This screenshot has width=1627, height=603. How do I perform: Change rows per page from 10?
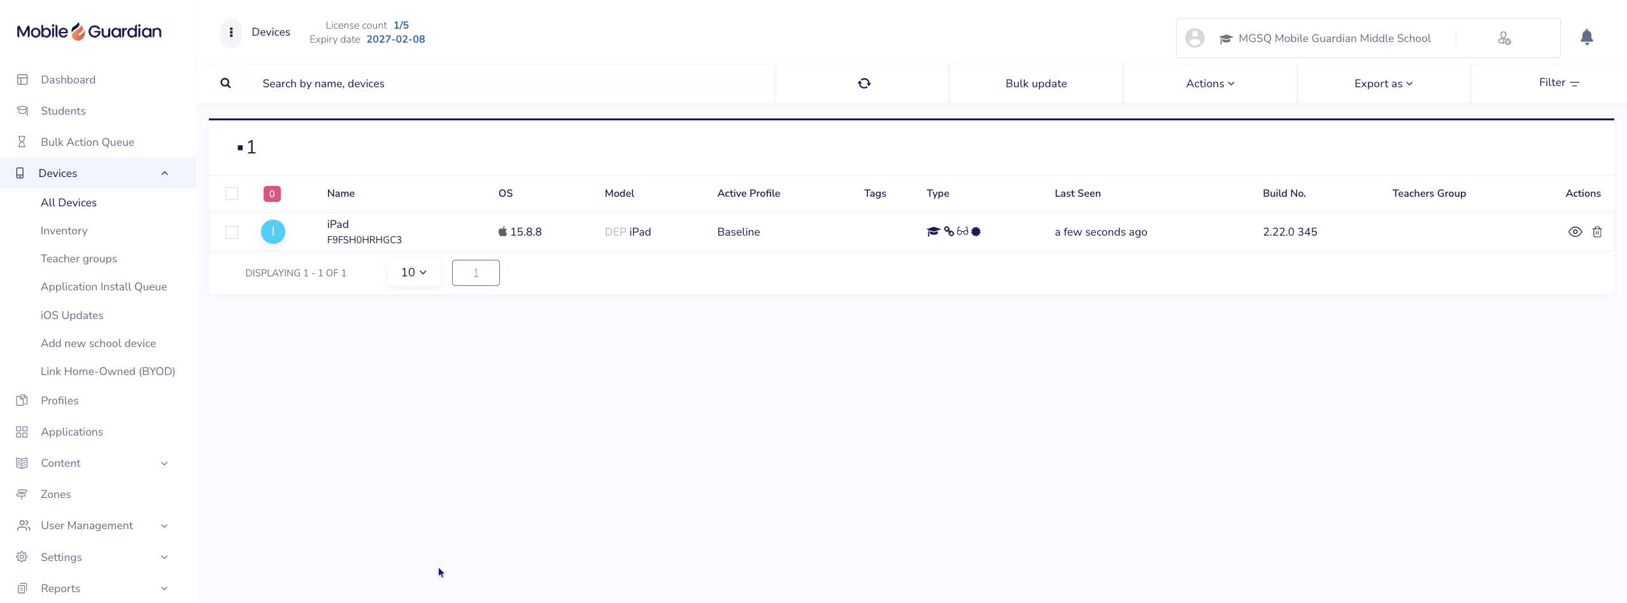tap(413, 273)
